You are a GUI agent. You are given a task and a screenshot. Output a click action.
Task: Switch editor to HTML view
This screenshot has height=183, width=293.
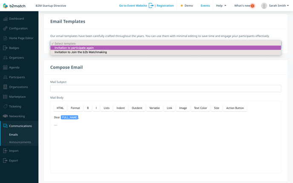click(x=60, y=108)
